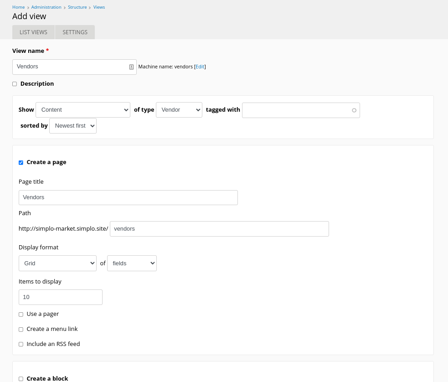Viewport: 448px width, 382px height.
Task: Open the Administration breadcrumb link
Action: (46, 7)
